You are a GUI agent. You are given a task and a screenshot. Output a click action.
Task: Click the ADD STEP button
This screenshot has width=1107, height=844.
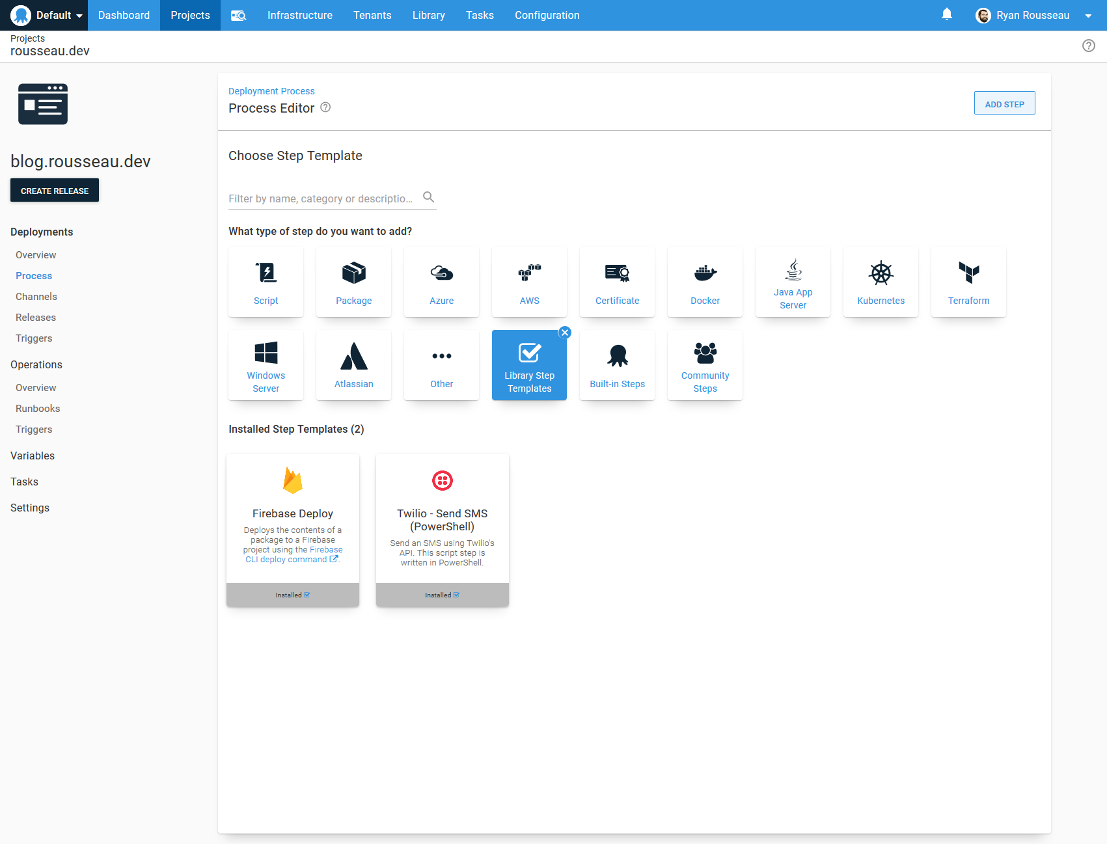click(1004, 103)
